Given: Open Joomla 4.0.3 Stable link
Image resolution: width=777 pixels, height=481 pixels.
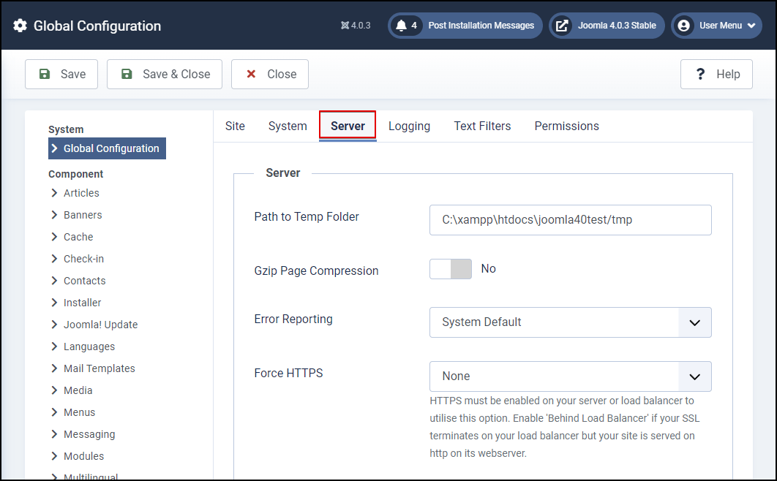Looking at the screenshot, I should [613, 25].
